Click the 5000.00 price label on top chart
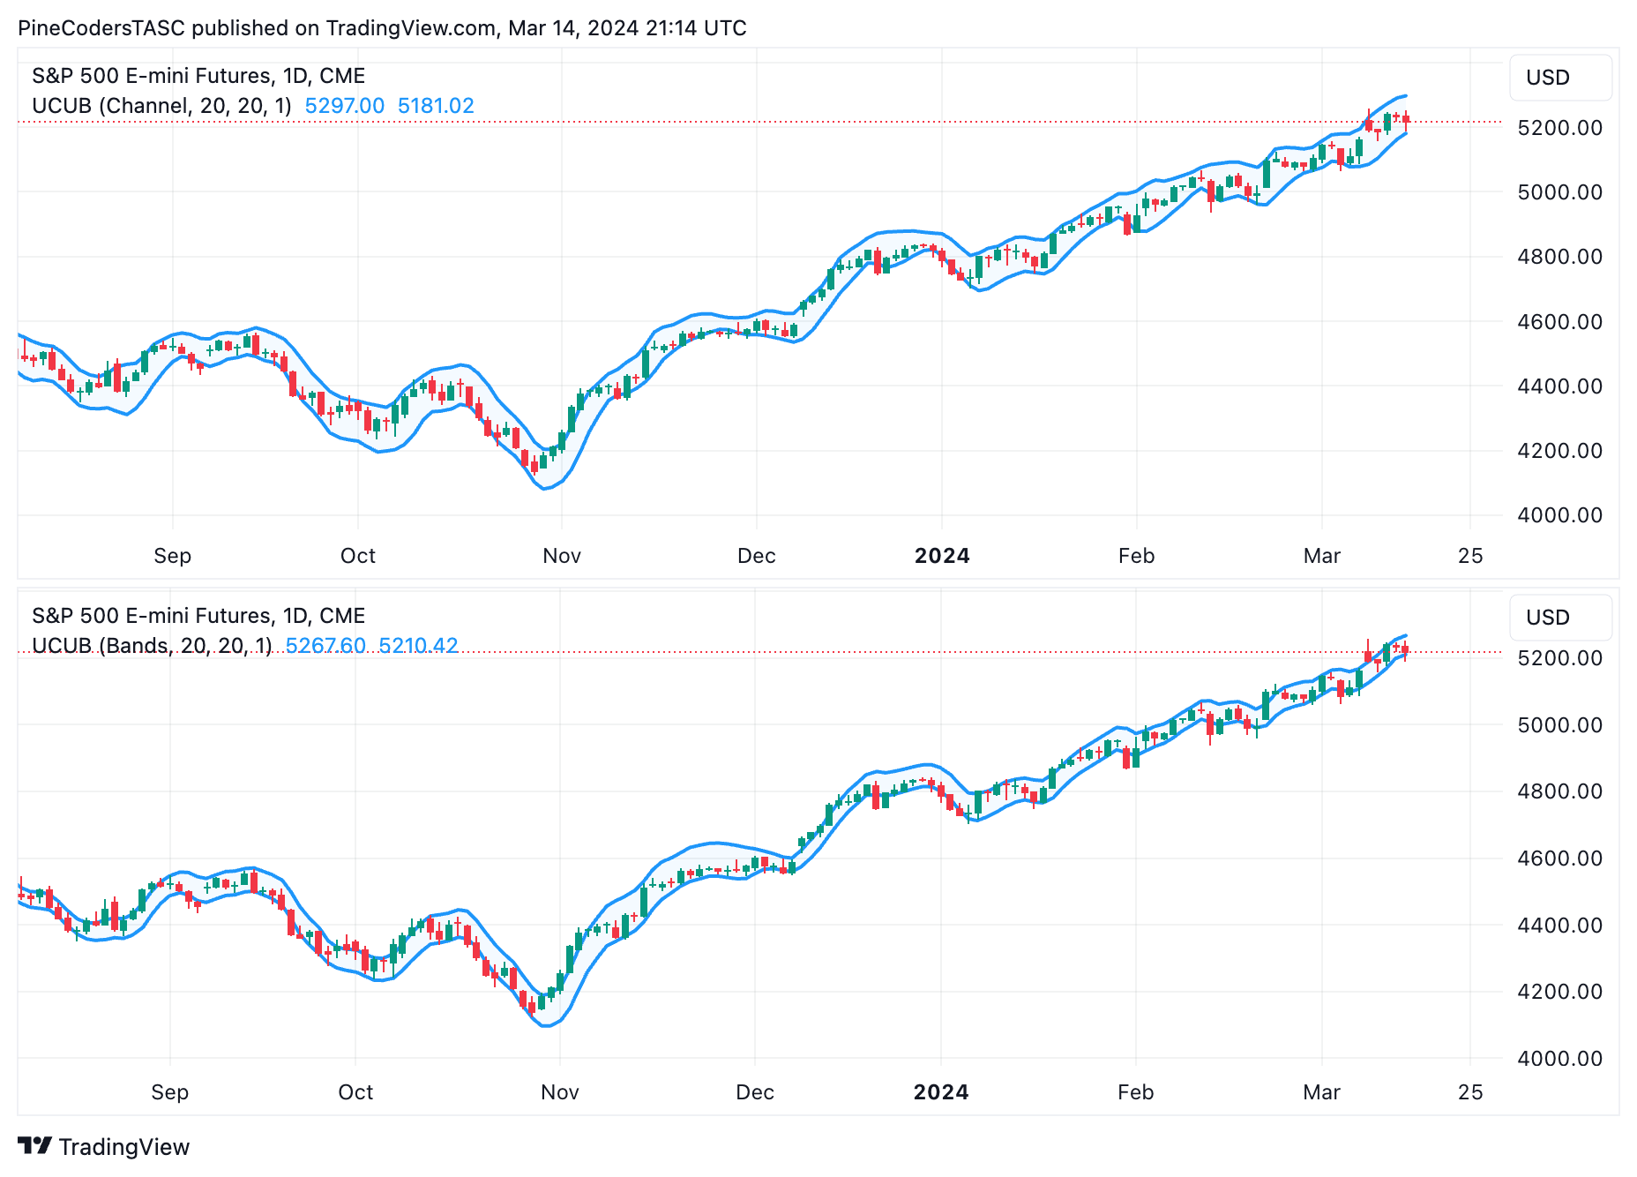The height and width of the screenshot is (1177, 1637). 1559,192
